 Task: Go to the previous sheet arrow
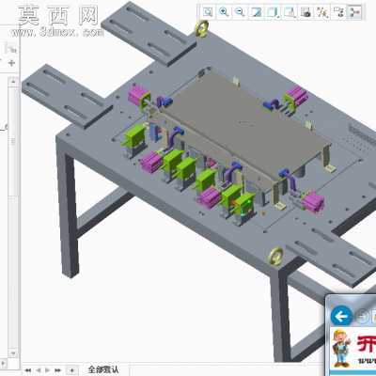coord(38,370)
